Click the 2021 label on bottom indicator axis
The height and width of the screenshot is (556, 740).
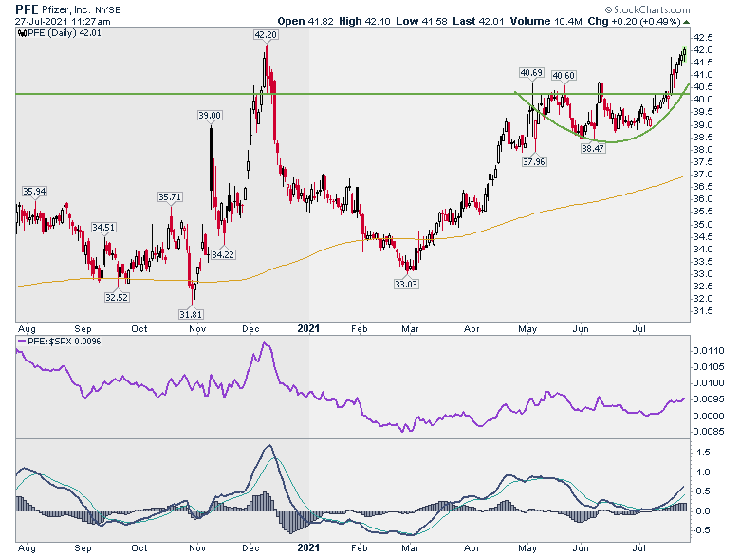point(308,548)
